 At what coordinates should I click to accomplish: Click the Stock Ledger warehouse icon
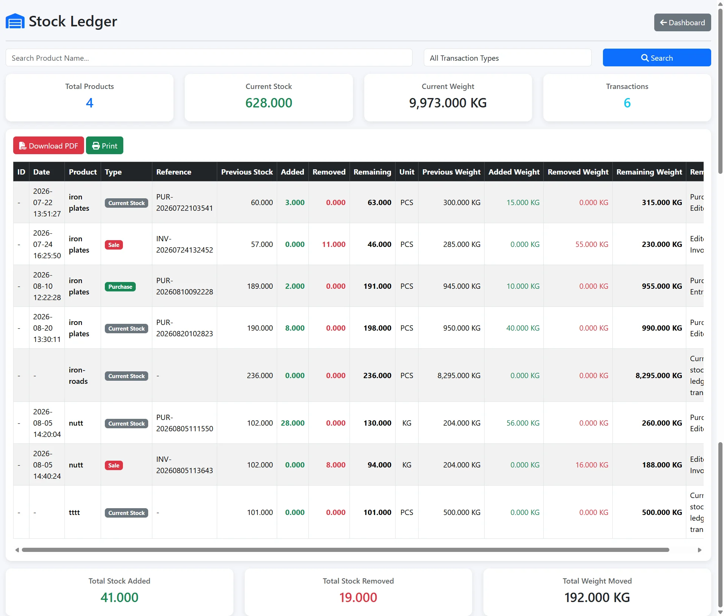pyautogui.click(x=15, y=21)
